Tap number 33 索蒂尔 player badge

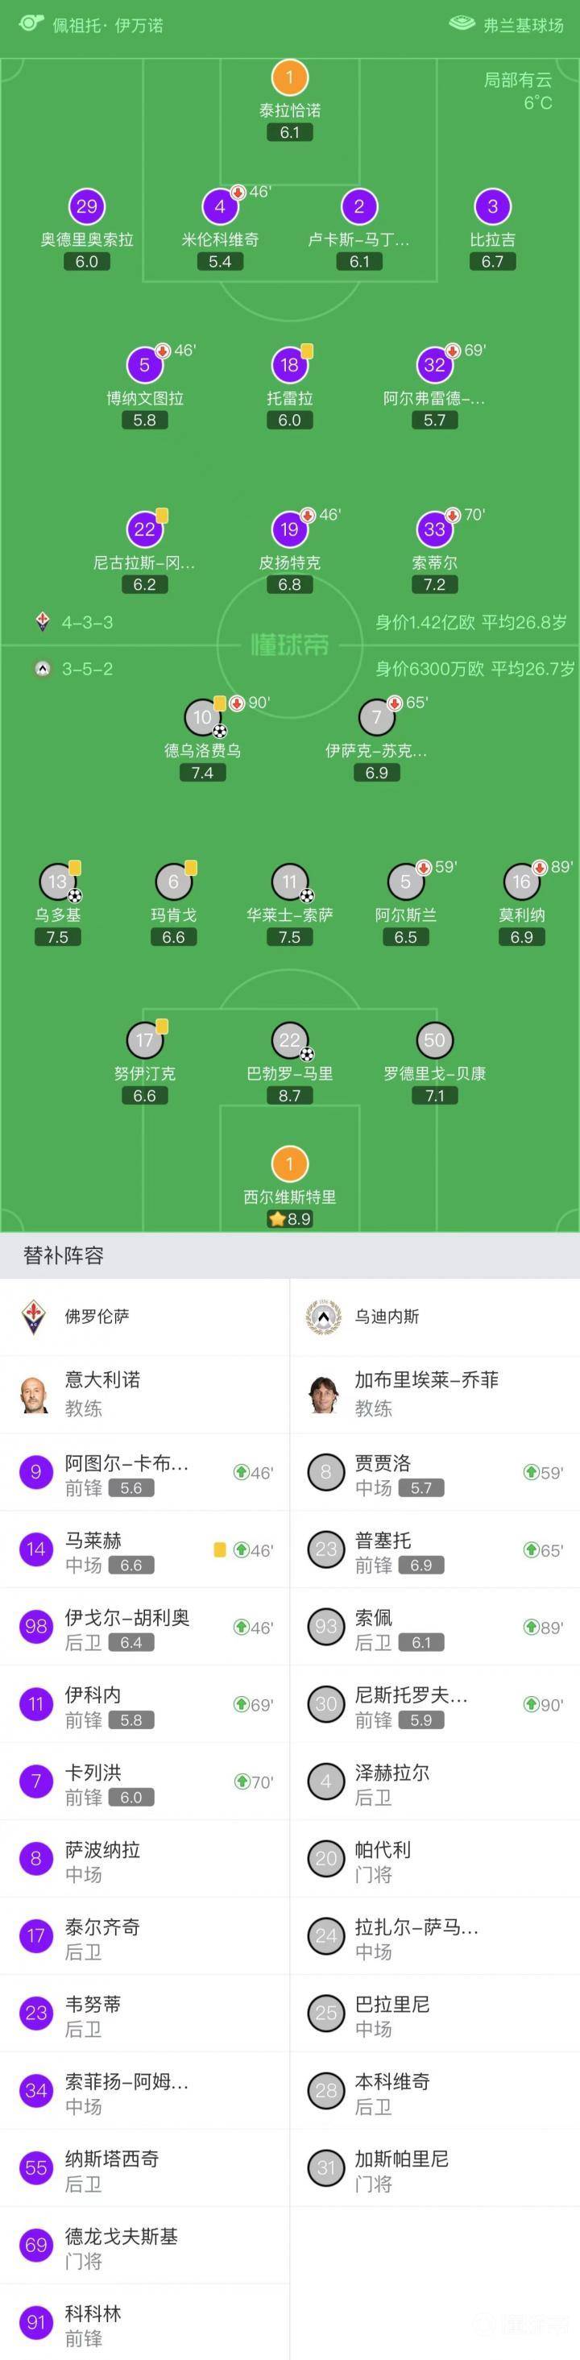[434, 529]
